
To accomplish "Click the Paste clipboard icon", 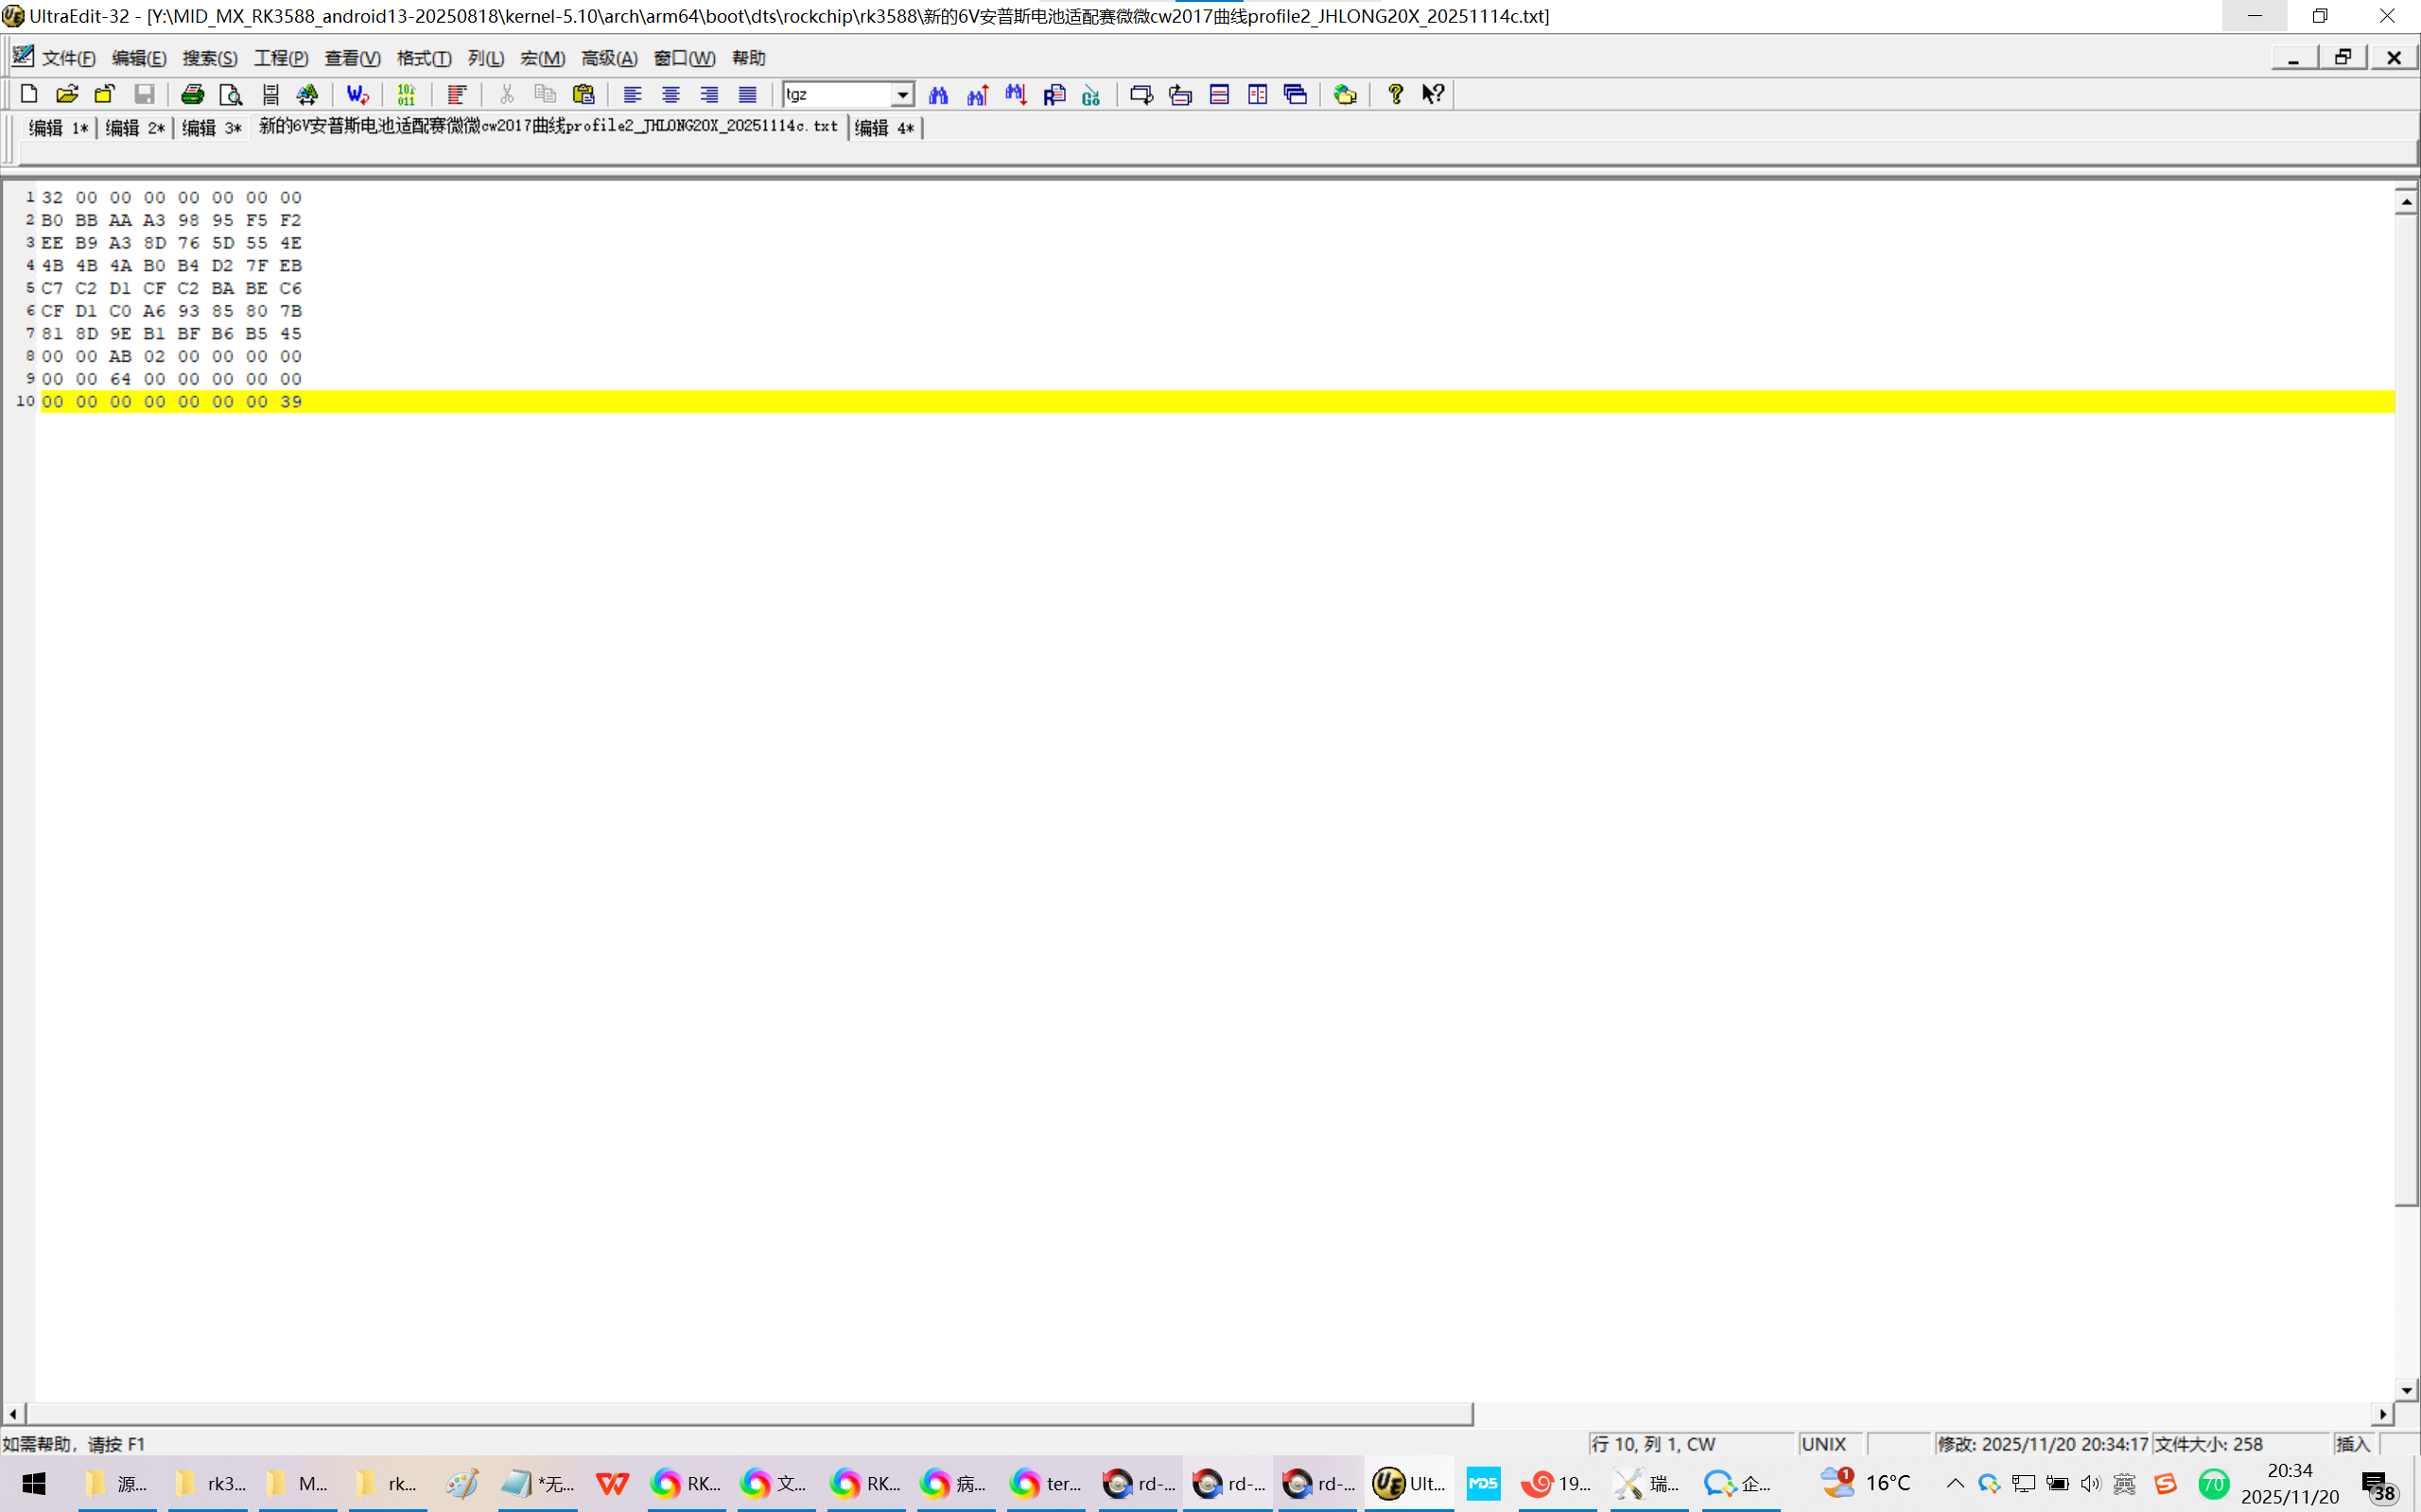I will (583, 94).
